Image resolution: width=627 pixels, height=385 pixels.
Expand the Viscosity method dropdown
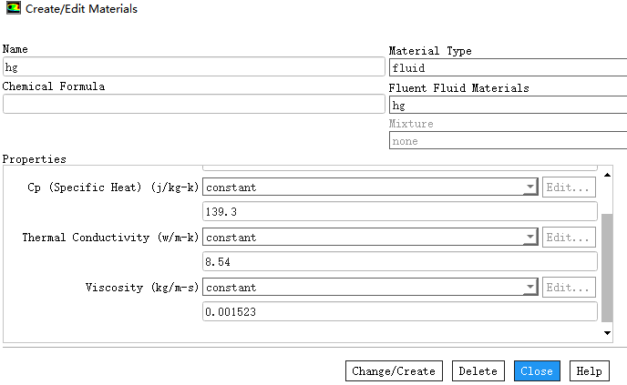(529, 288)
